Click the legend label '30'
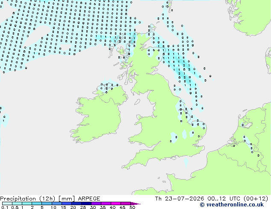This screenshot has height=209, width=271. click(x=93, y=207)
